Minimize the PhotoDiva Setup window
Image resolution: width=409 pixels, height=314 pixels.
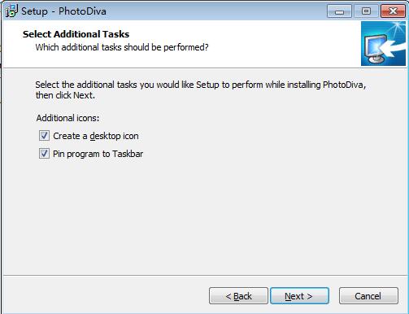coord(339,11)
